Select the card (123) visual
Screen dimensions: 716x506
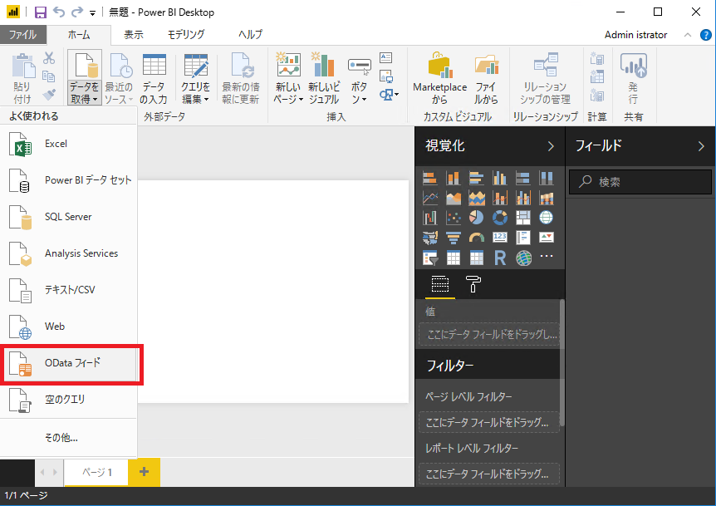(500, 237)
